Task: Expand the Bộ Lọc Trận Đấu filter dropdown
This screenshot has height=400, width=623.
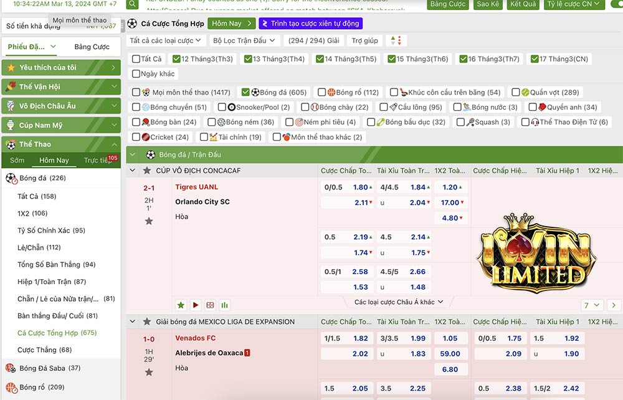Action: (244, 40)
